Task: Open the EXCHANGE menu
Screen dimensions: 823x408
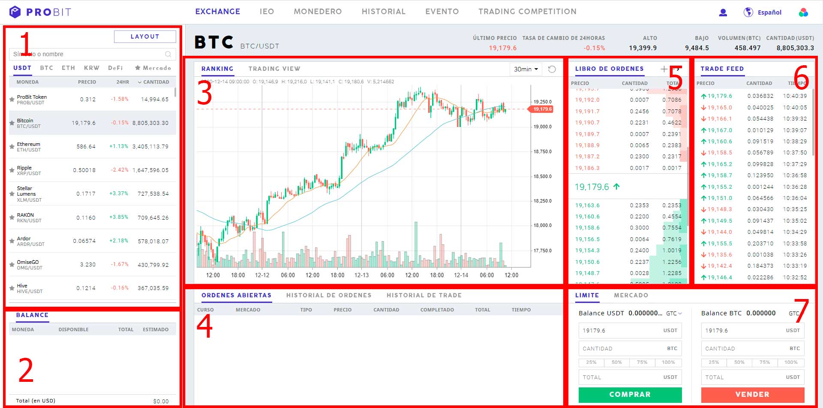Action: pos(218,12)
